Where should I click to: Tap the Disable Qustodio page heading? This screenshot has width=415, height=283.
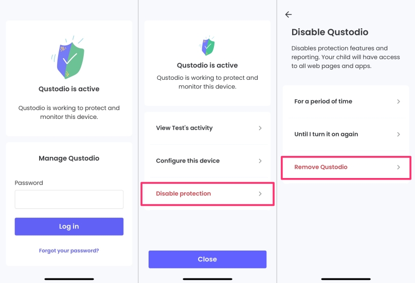(x=330, y=32)
